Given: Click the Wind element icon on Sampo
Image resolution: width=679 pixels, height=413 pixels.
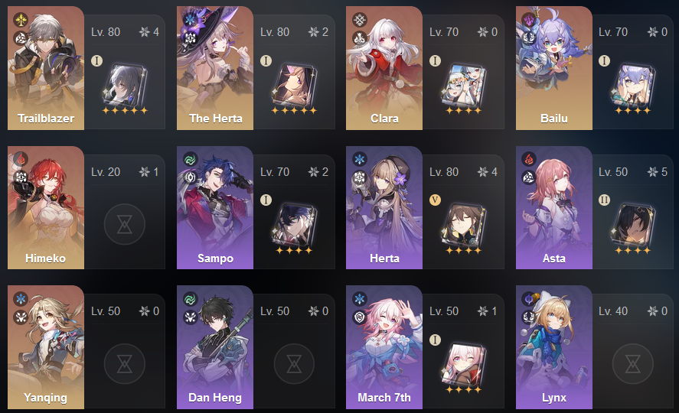Looking at the screenshot, I should (190, 159).
